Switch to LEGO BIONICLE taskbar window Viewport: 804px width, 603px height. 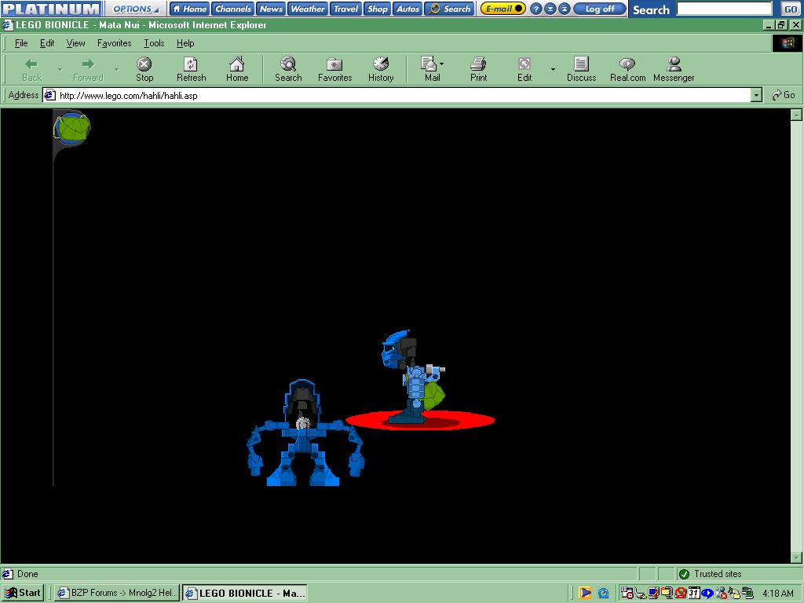pos(245,593)
